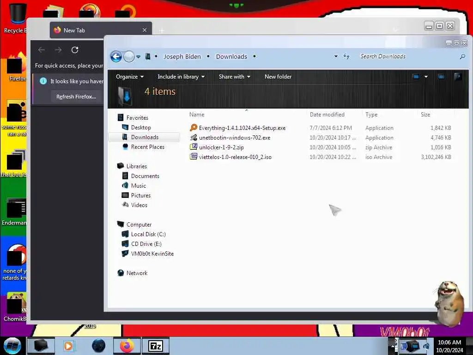Click Joseph Biden in the address bar
This screenshot has height=355, width=473.
click(x=182, y=56)
